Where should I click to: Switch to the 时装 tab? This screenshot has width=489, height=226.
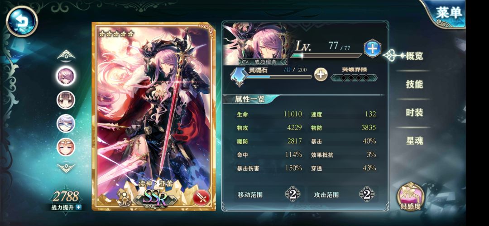click(414, 112)
